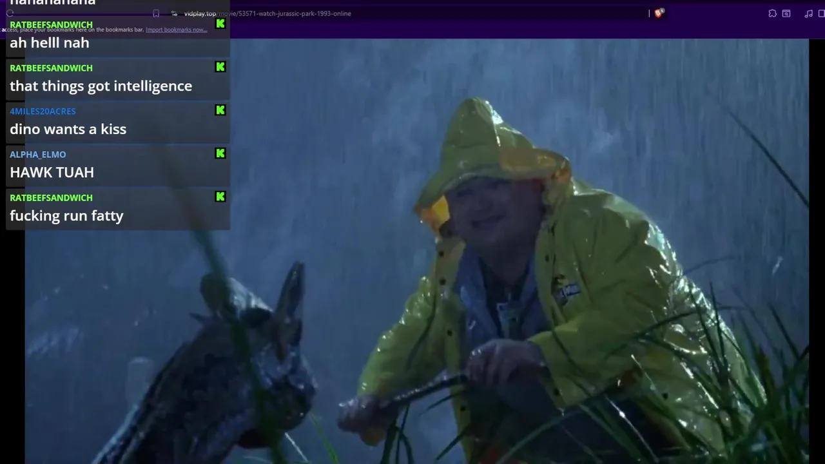
Task: Click the message 'fucking run fatty'
Action: [66, 216]
